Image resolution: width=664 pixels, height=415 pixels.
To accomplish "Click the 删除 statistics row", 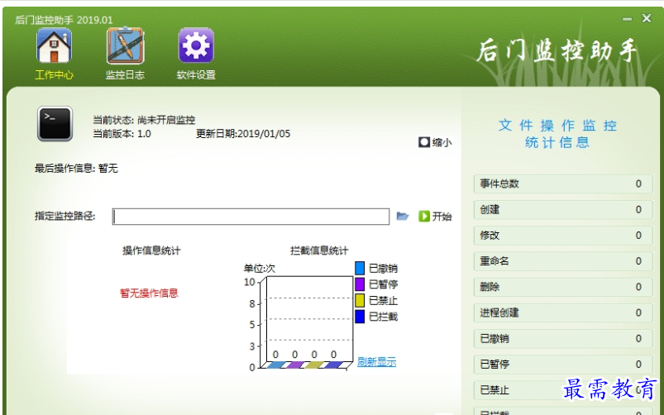I will tap(563, 287).
